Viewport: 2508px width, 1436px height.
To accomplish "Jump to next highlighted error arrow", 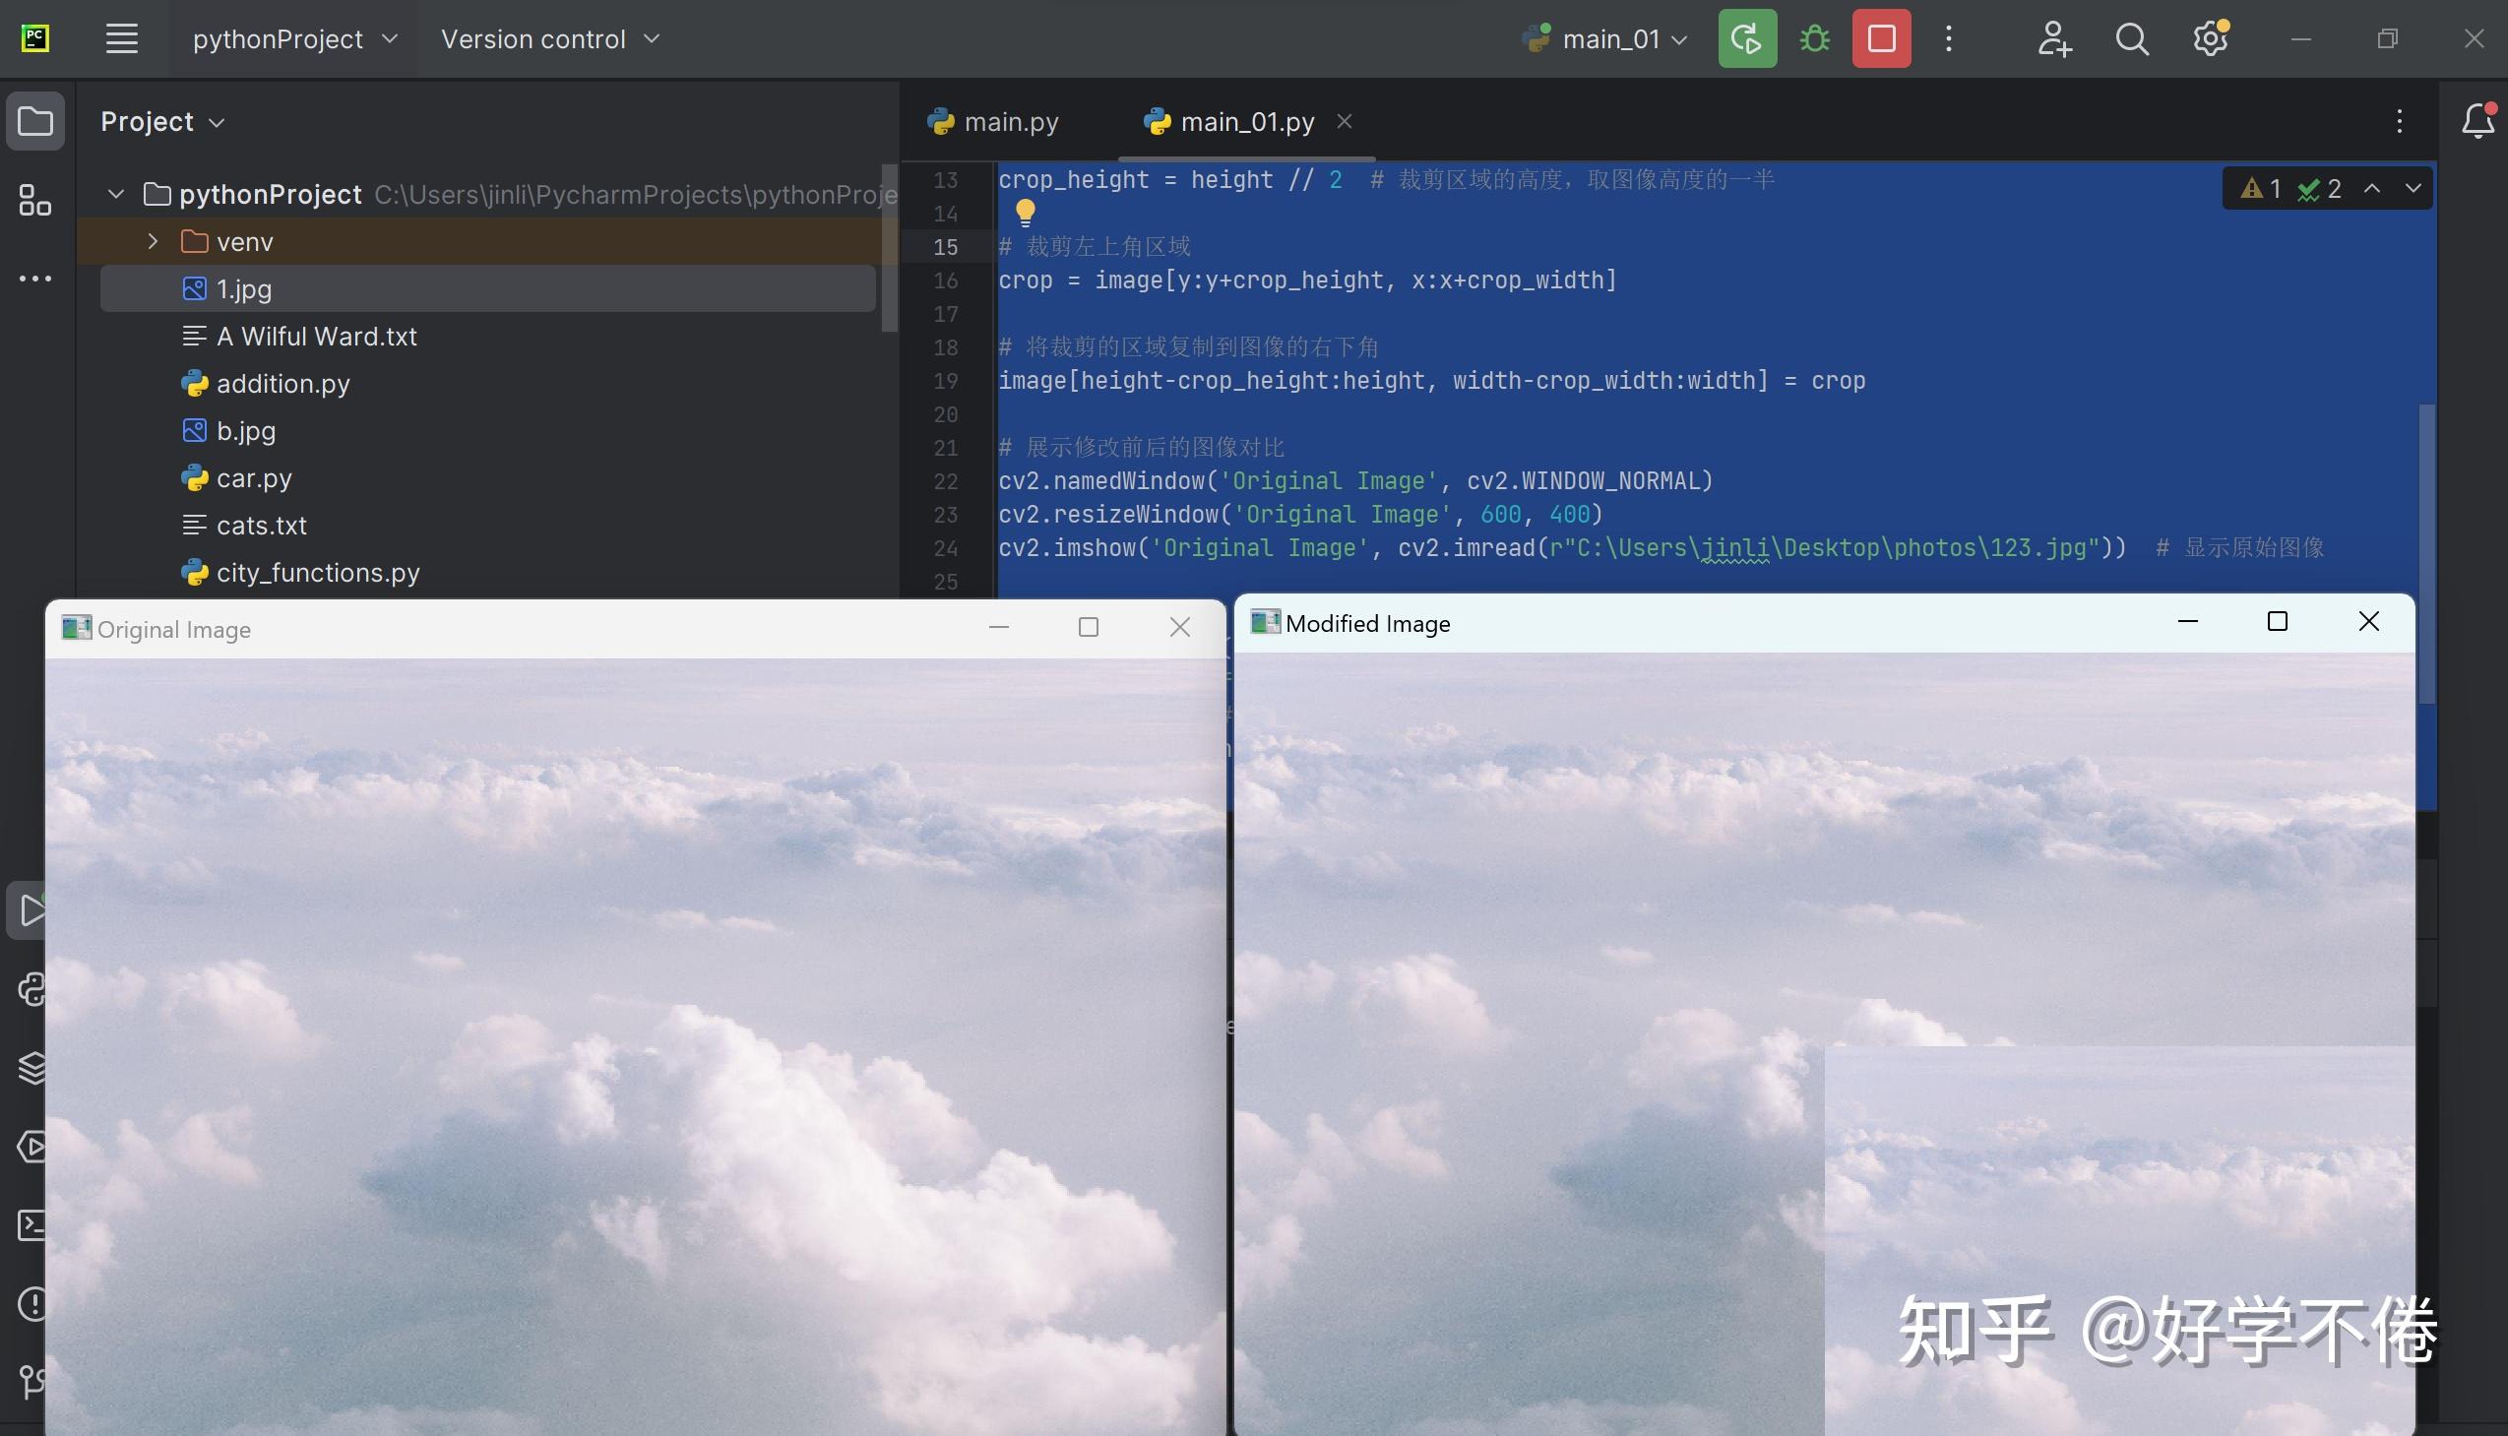I will 2413,188.
